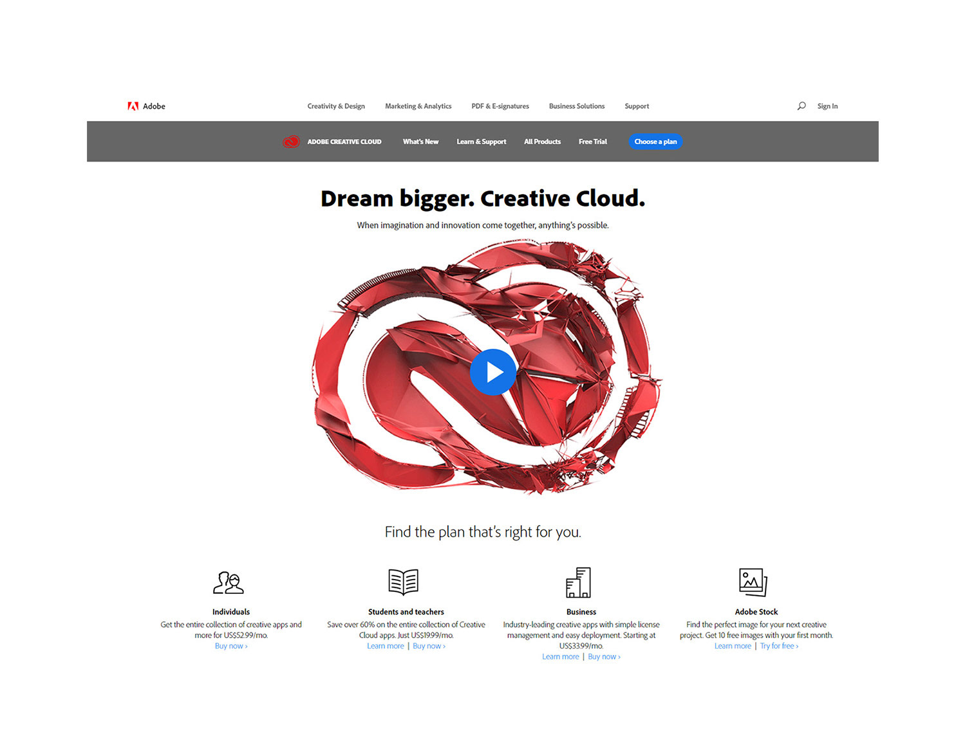This screenshot has height=754, width=965.
Task: Open the PDF & E-signatures menu
Action: coord(500,106)
